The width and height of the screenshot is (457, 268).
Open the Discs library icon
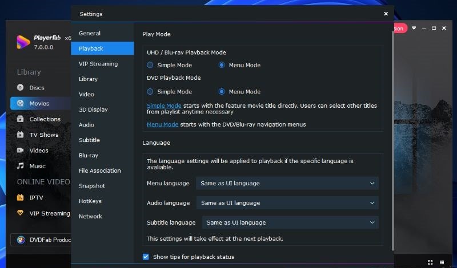coord(20,87)
